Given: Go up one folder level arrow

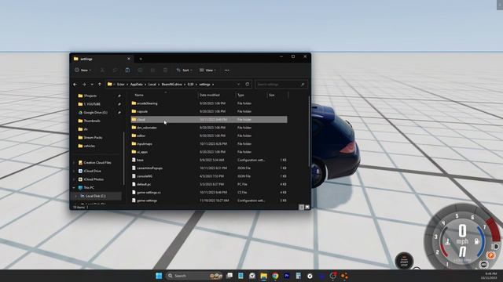Looking at the screenshot, I should pos(100,85).
